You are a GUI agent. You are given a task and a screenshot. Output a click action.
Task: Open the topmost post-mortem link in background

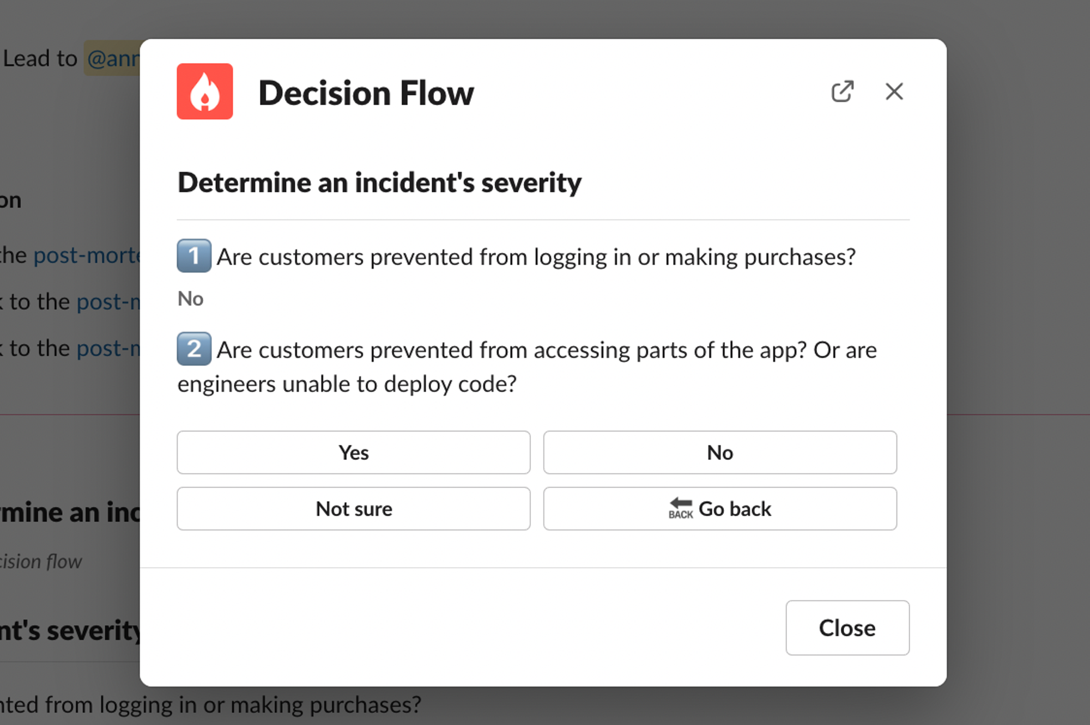point(87,255)
